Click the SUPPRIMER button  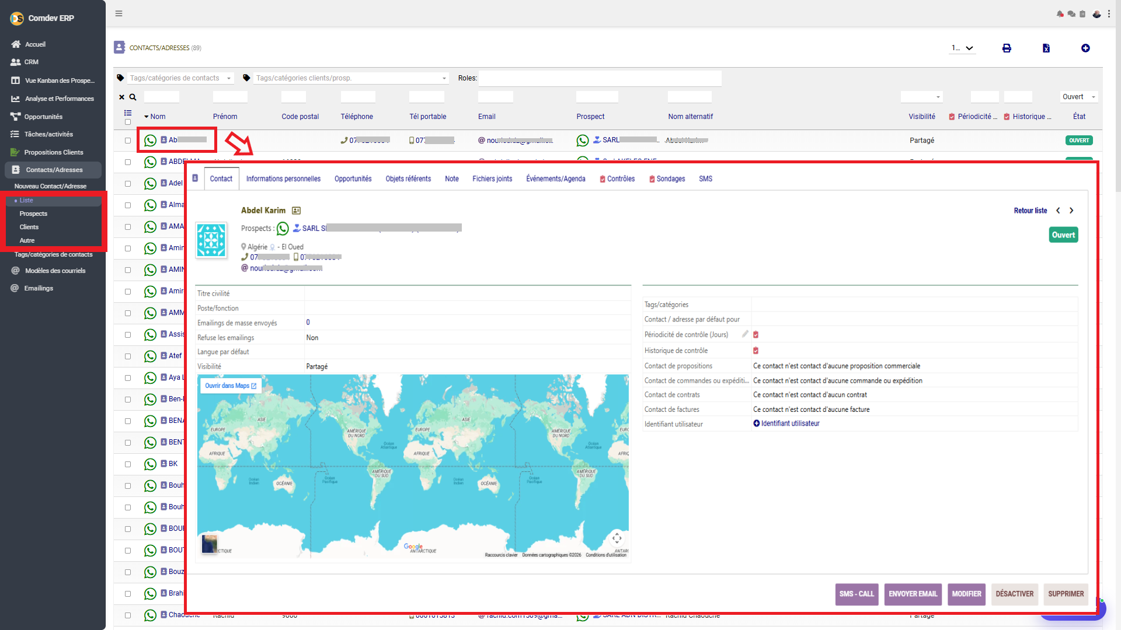click(x=1066, y=594)
